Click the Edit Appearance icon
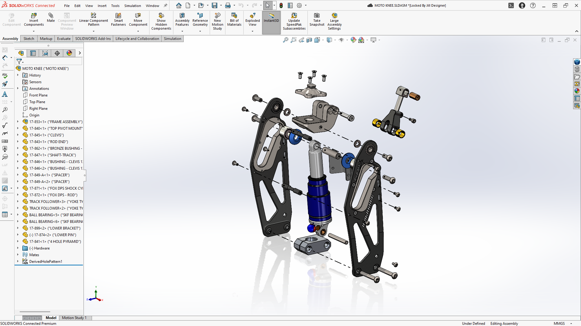This screenshot has width=581, height=326. tap(353, 40)
